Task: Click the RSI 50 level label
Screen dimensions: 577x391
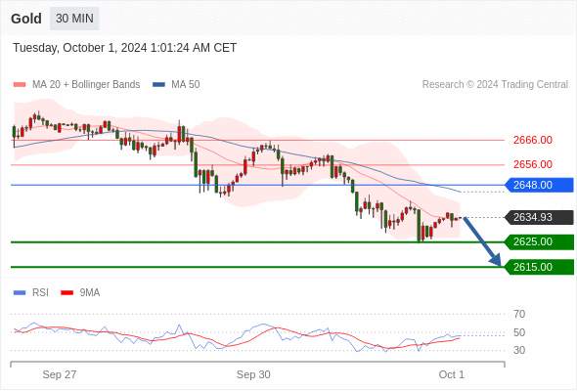Action: [x=519, y=332]
